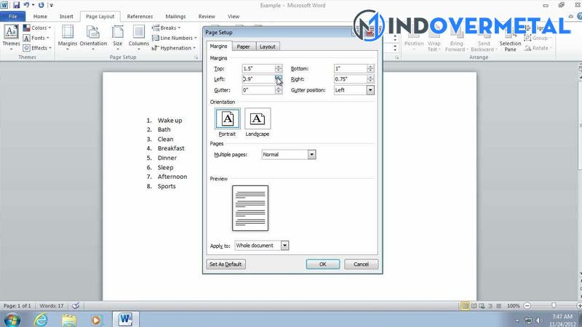Click the Set As Default button
The width and height of the screenshot is (582, 327).
tap(226, 265)
